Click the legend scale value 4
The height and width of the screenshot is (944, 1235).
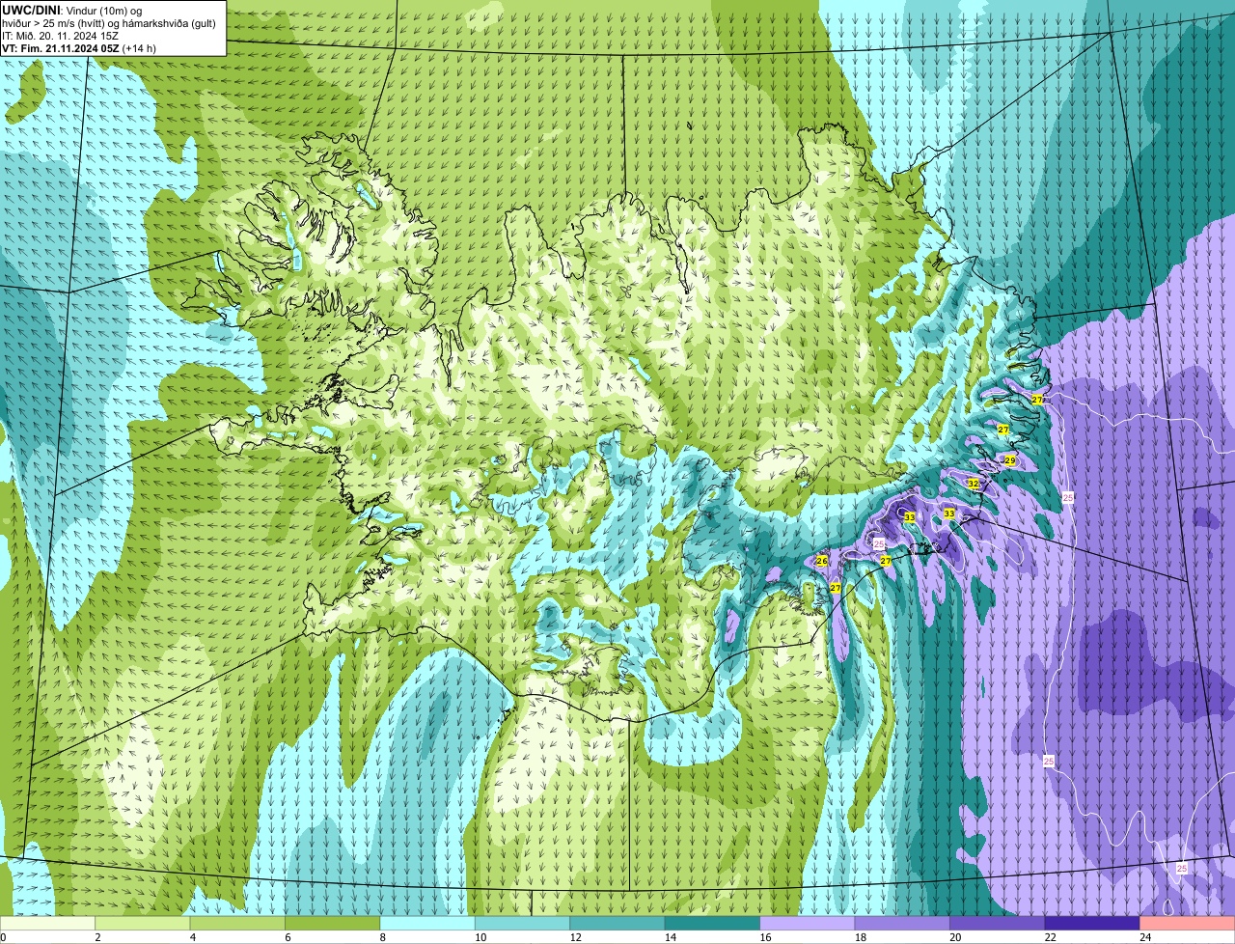(x=193, y=936)
